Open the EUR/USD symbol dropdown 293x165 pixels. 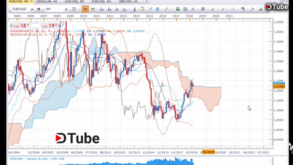[32, 9]
